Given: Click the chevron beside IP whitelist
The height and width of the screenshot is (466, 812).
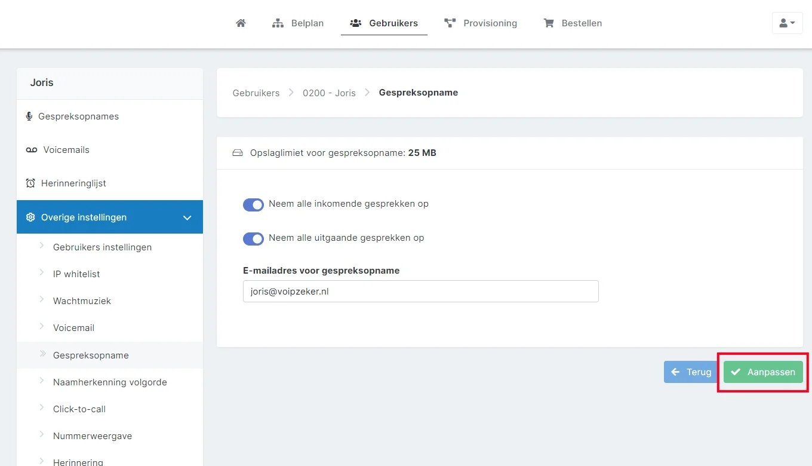Looking at the screenshot, I should coord(42,272).
